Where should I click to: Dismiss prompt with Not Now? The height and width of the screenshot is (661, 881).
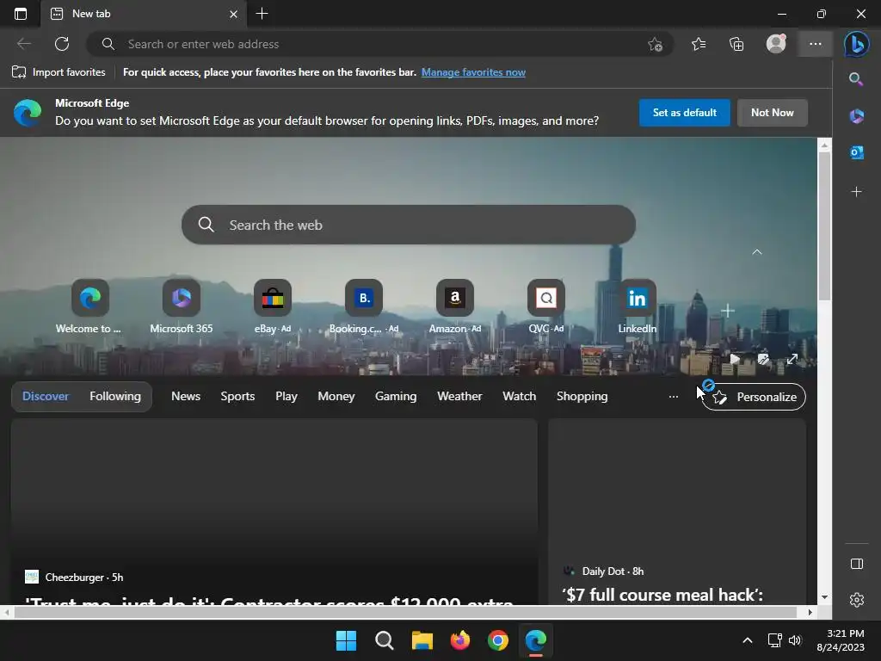[772, 113]
